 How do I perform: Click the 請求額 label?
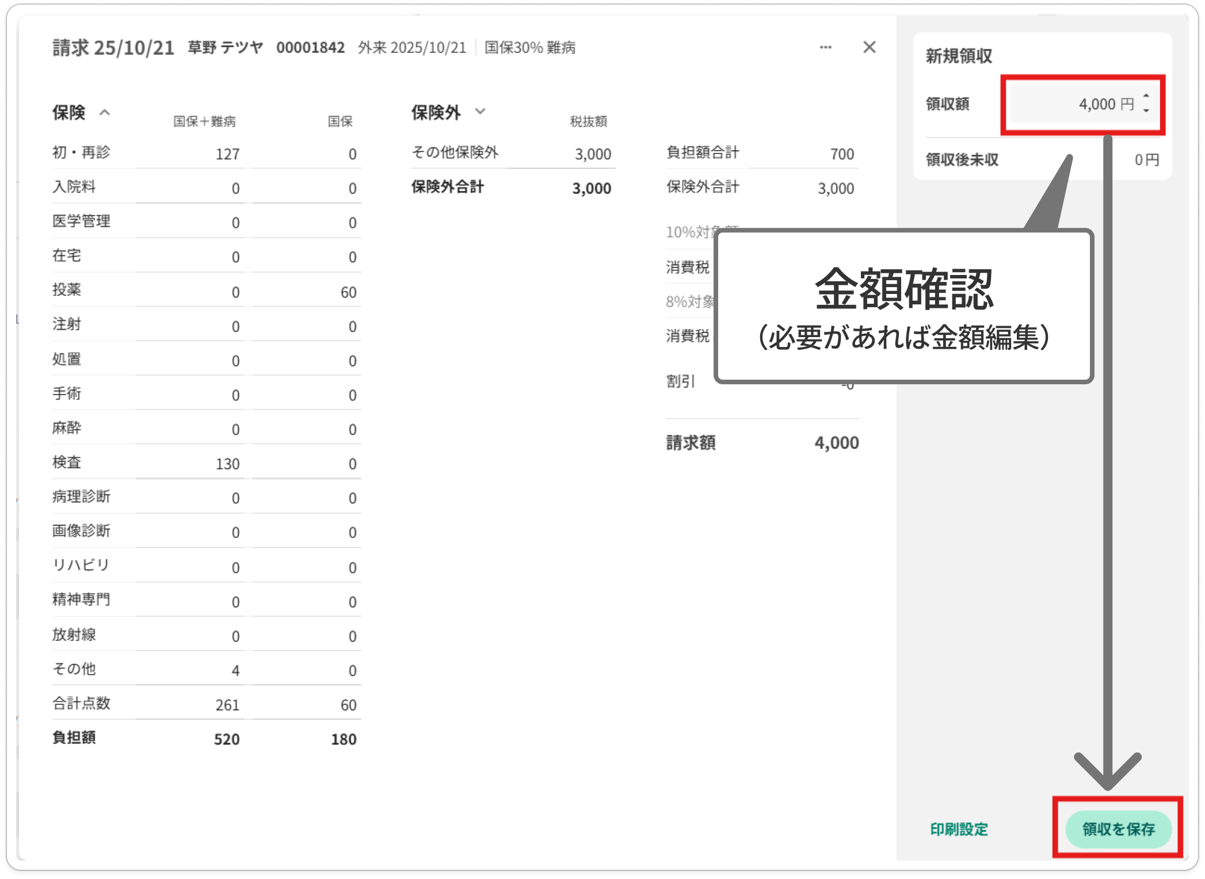pos(691,442)
